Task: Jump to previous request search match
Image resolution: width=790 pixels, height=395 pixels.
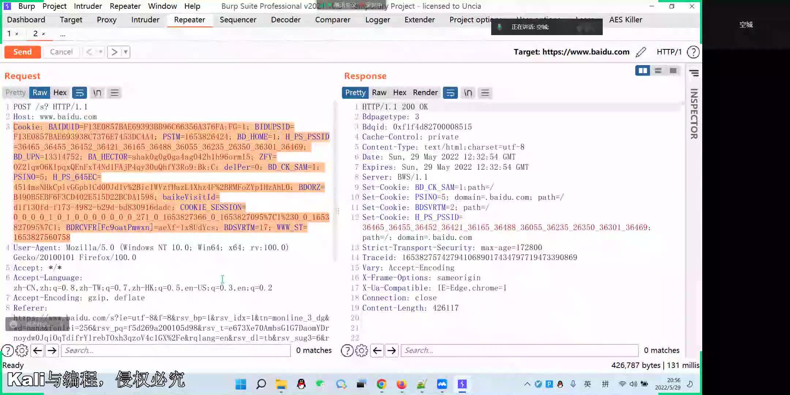Action: click(37, 350)
